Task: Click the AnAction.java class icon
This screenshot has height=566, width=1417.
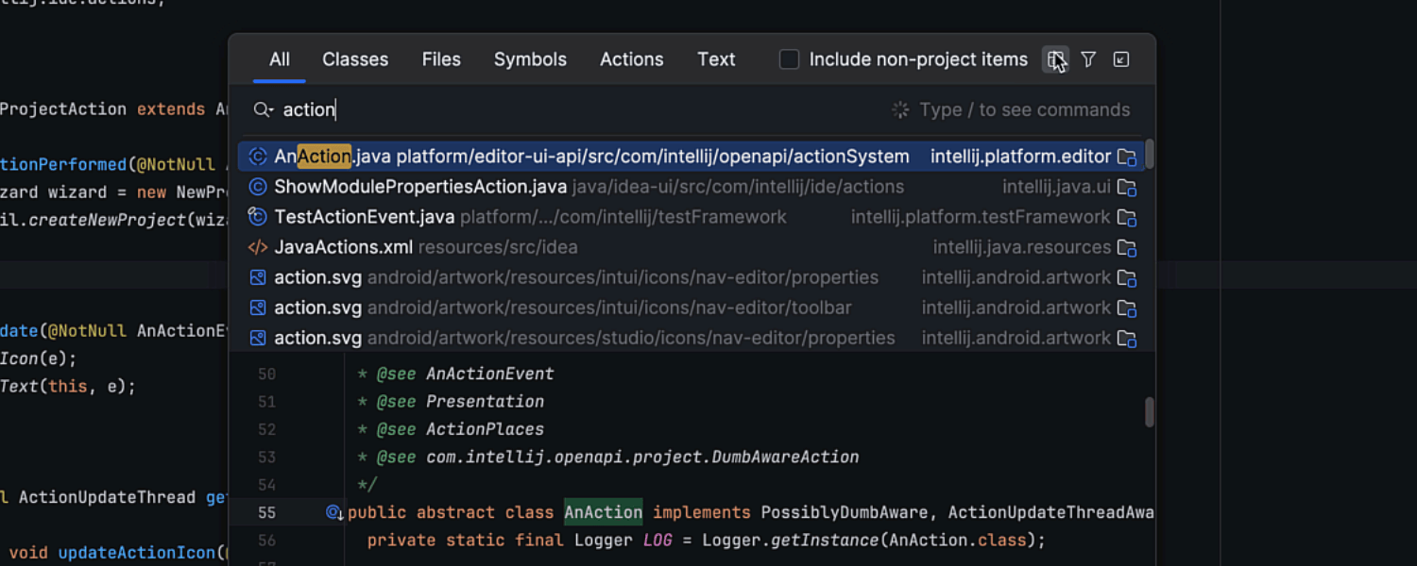Action: tap(257, 157)
